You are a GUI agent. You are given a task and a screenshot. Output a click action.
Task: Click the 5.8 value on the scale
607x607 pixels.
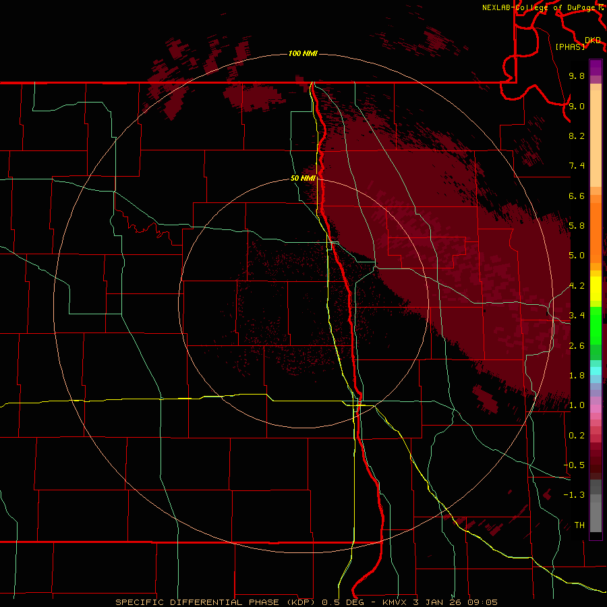(577, 226)
